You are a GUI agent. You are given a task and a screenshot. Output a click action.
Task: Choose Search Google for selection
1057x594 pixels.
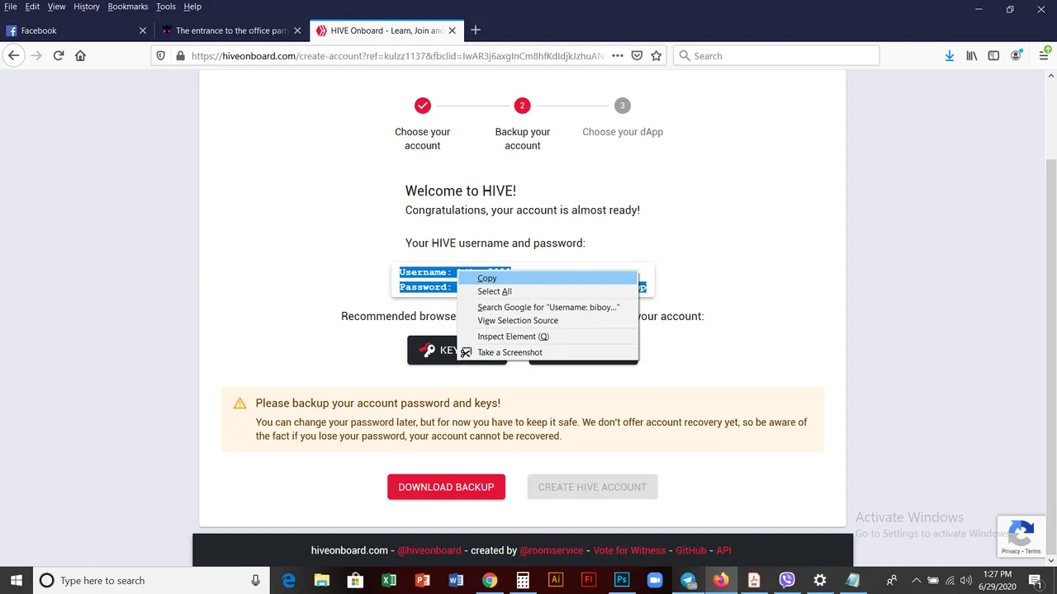tap(547, 307)
